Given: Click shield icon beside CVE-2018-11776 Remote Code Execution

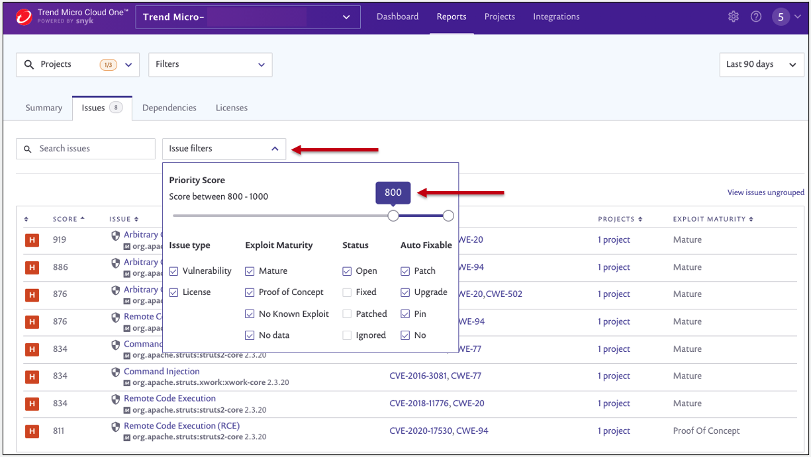Looking at the screenshot, I should click(x=116, y=399).
